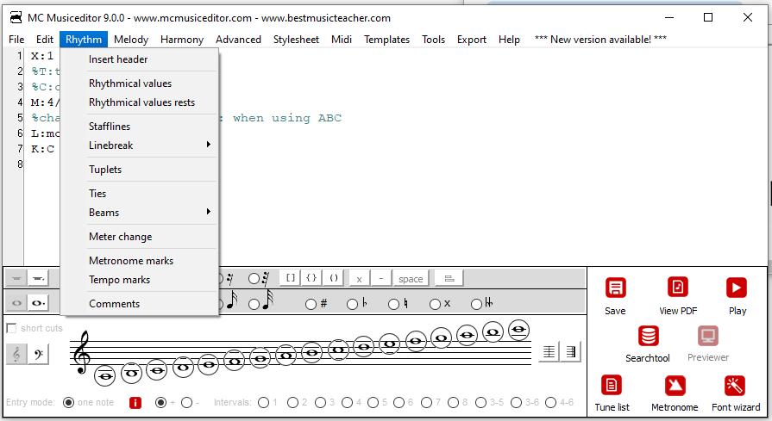
Task: Select the natural accidental radio
Action: [x=393, y=304]
